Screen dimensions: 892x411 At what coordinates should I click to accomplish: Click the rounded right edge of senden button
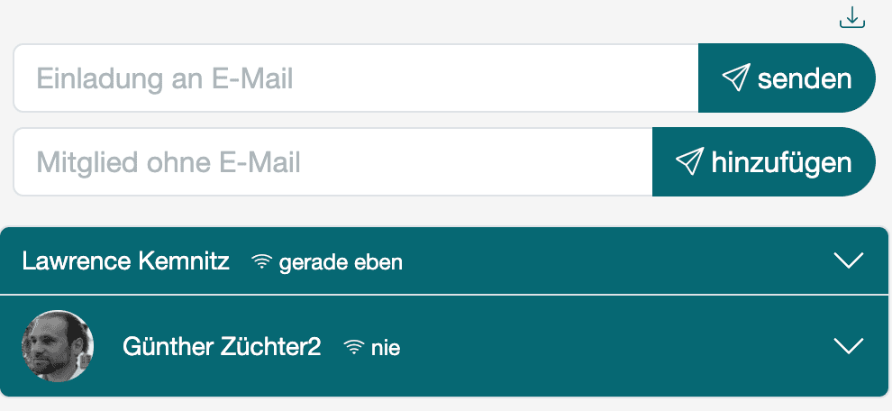click(865, 78)
